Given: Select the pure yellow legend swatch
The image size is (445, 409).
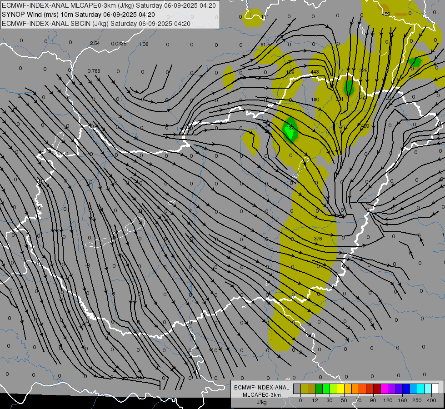Looking at the screenshot, I should point(341,389).
